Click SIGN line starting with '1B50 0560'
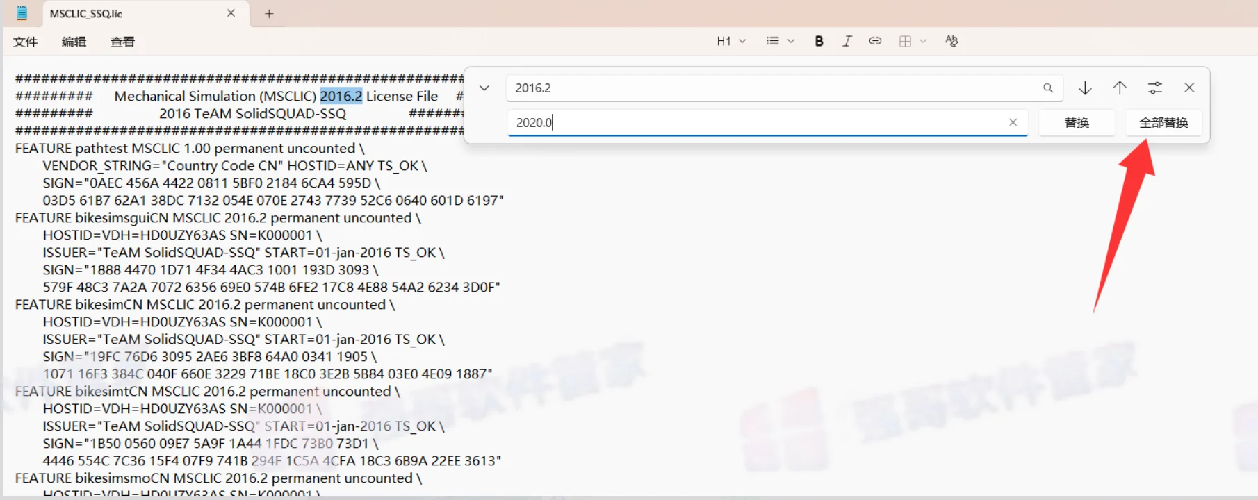The height and width of the screenshot is (500, 1258). 211,443
